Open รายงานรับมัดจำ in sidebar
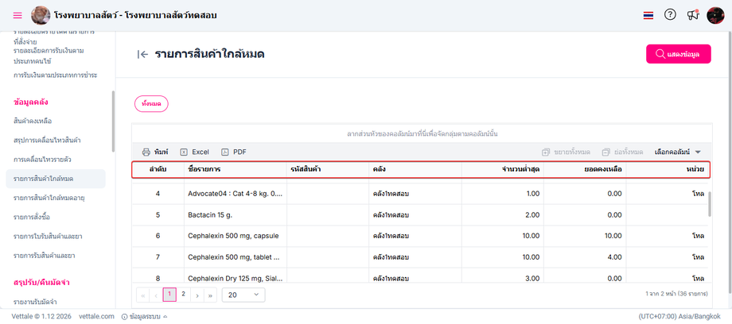 pos(36,302)
